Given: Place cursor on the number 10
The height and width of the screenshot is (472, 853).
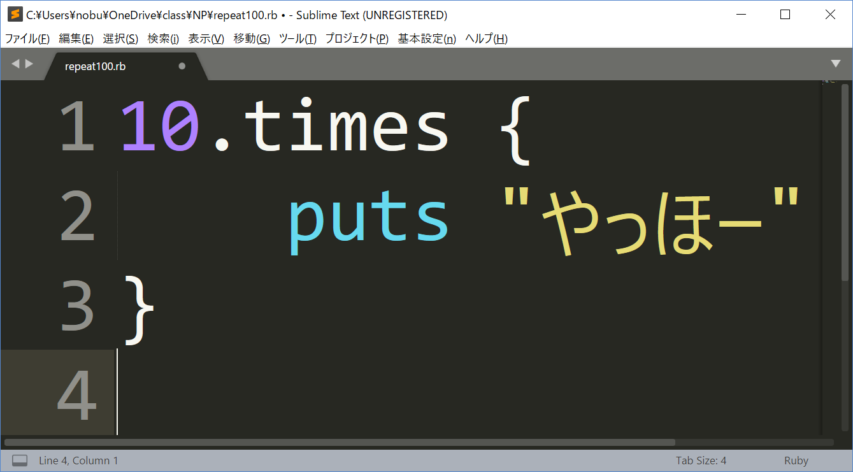Looking at the screenshot, I should [x=161, y=127].
